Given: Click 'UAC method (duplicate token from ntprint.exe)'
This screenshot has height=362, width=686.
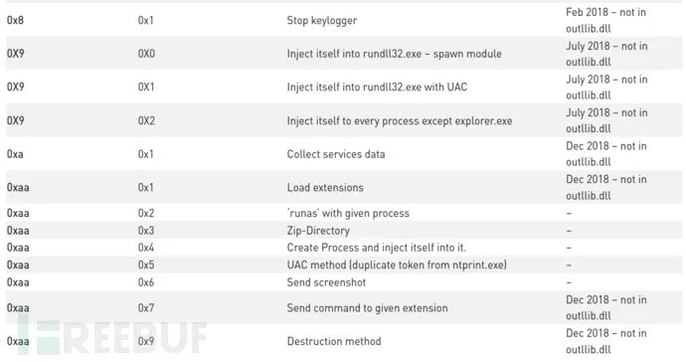Looking at the screenshot, I should (397, 265).
